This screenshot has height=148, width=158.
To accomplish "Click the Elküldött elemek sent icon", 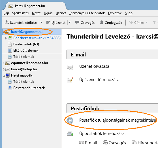I will click(x=10, y=50).
